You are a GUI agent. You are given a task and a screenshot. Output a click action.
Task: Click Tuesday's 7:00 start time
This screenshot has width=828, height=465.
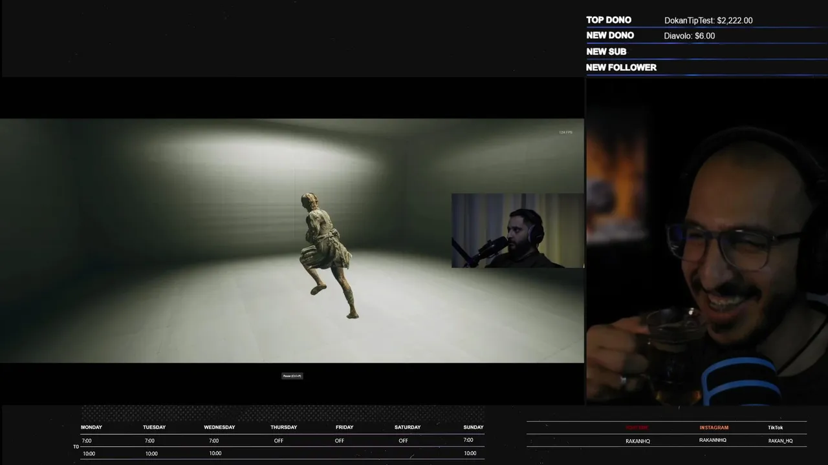click(149, 441)
